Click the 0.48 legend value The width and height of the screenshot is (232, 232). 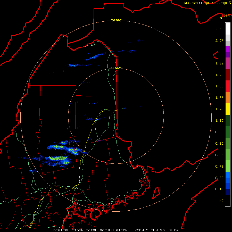[x=219, y=167]
